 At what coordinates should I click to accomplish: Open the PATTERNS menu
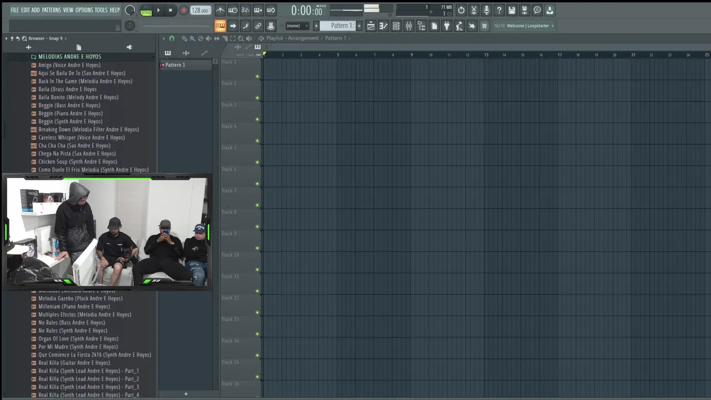click(x=52, y=10)
